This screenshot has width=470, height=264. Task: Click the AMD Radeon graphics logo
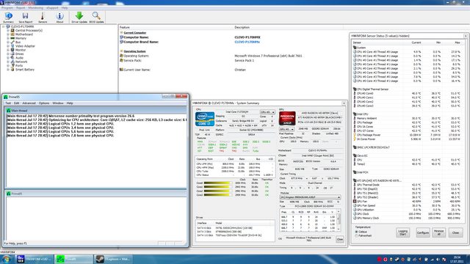pos(287,118)
